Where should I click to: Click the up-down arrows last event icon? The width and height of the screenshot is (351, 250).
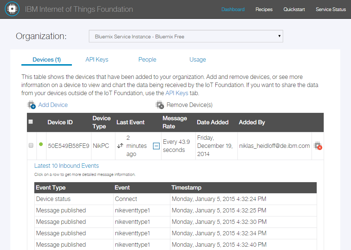click(120, 146)
